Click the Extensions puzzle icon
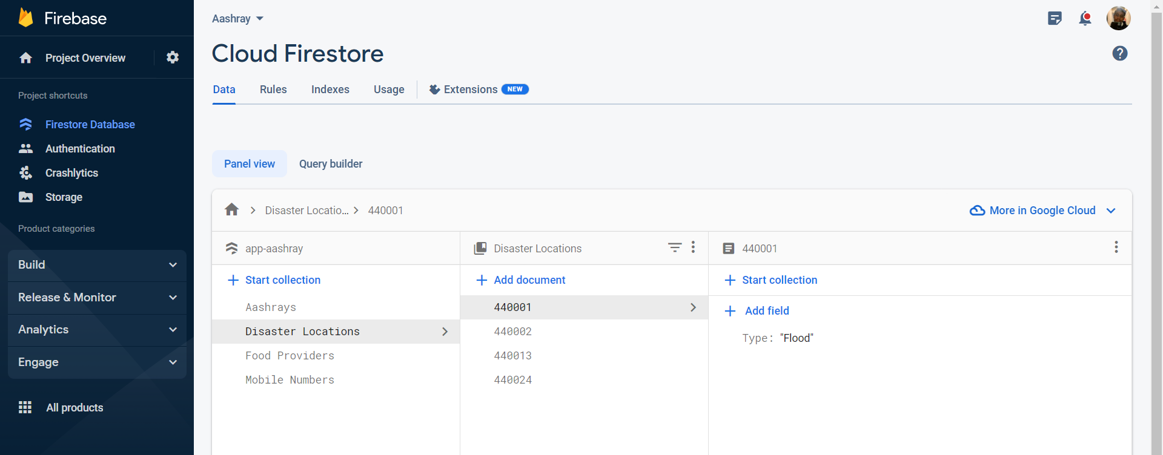The width and height of the screenshot is (1163, 455). point(434,90)
